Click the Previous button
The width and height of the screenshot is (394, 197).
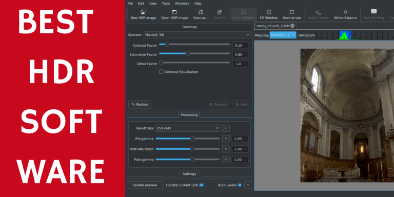click(218, 105)
